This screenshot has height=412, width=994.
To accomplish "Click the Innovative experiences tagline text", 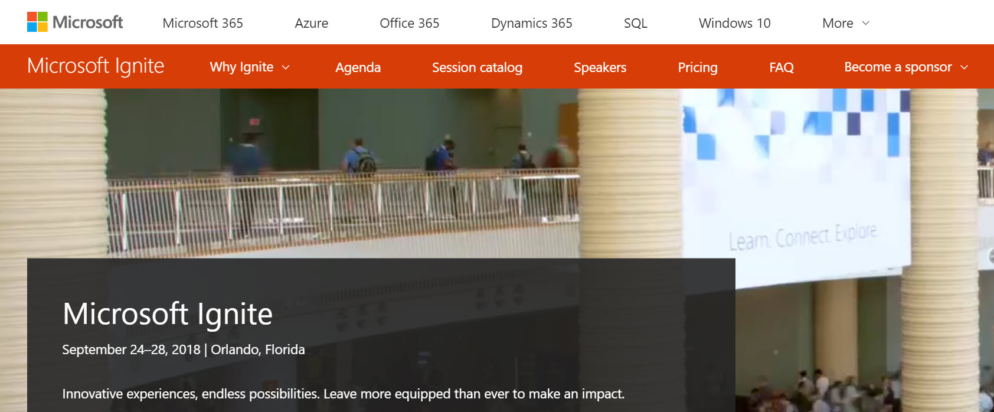I will tap(343, 394).
